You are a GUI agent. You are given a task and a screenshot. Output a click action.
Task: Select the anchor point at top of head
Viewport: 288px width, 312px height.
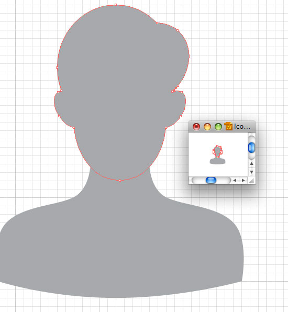(x=116, y=5)
